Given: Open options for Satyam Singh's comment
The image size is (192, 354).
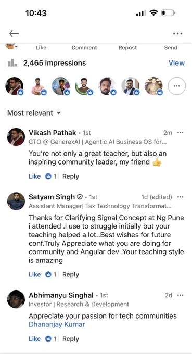Looking at the screenshot, I should click(x=180, y=197).
